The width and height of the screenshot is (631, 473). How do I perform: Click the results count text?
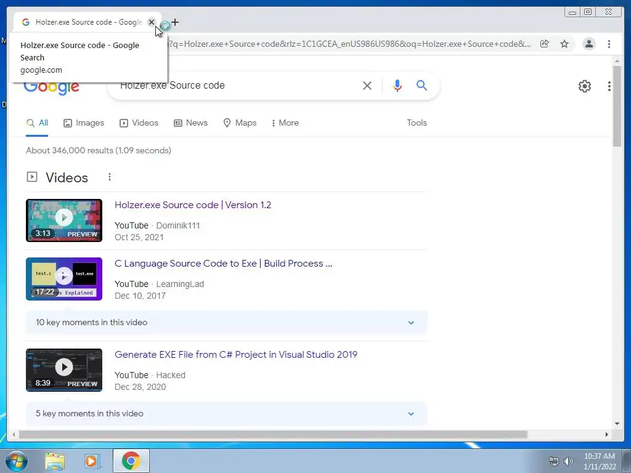[x=99, y=150]
